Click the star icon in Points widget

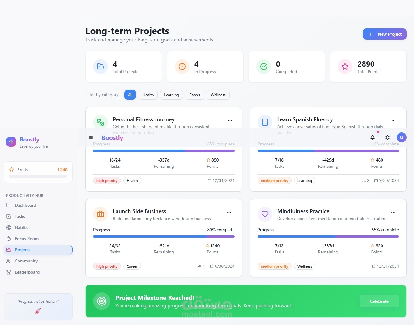click(x=11, y=170)
